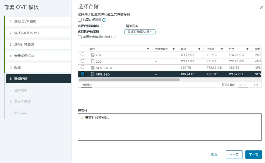Click the 管理列 button
265x163 pixels.
coord(86,85)
